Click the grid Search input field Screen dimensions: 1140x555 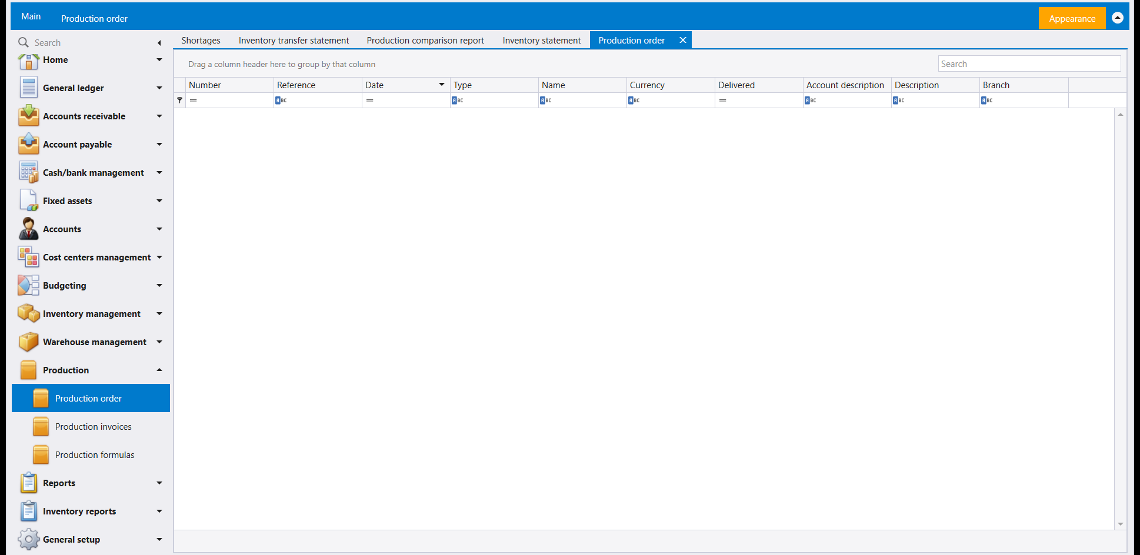[1029, 63]
